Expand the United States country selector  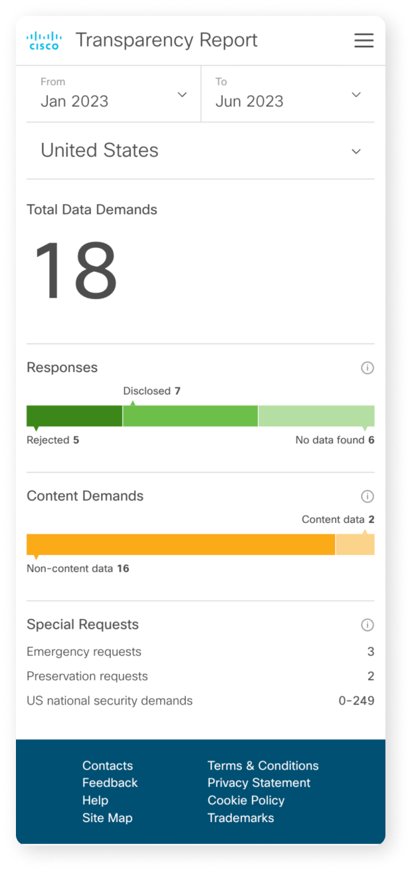200,151
